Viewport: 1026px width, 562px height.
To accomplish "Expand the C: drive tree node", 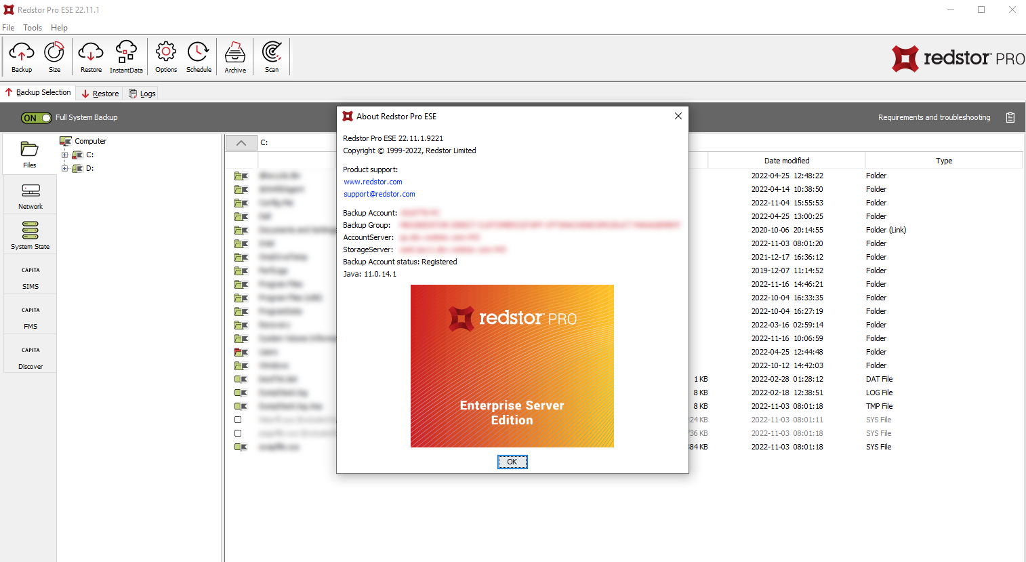I will click(x=65, y=155).
